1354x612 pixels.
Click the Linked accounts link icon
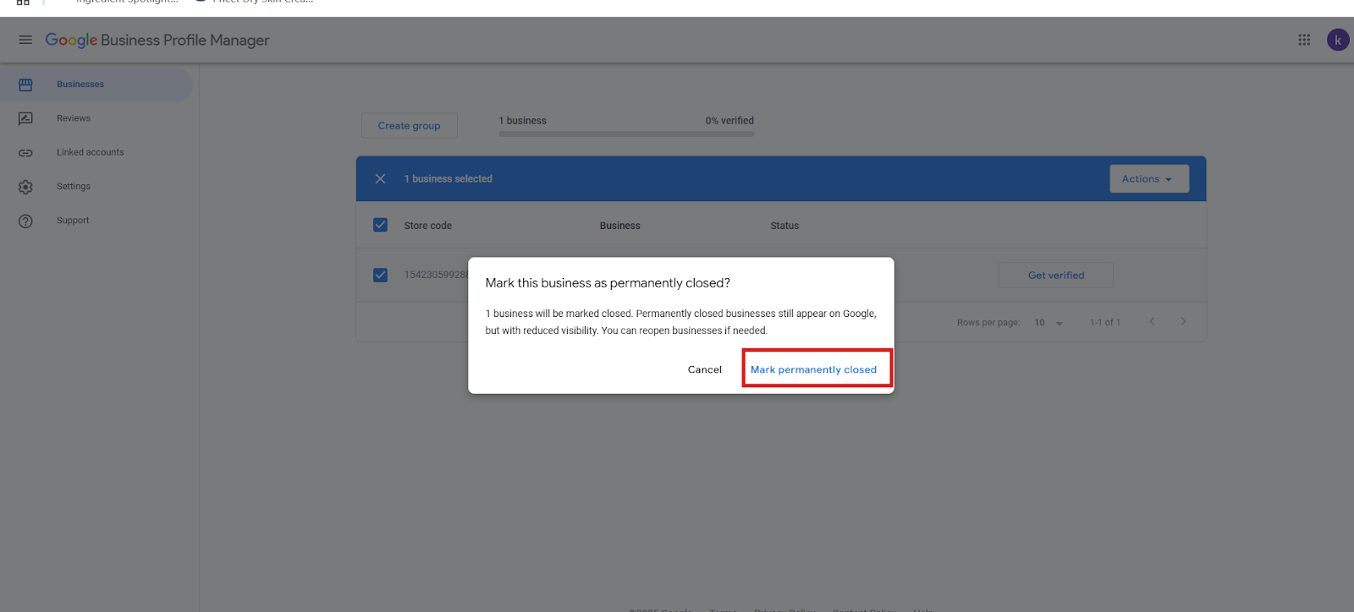[x=25, y=153]
